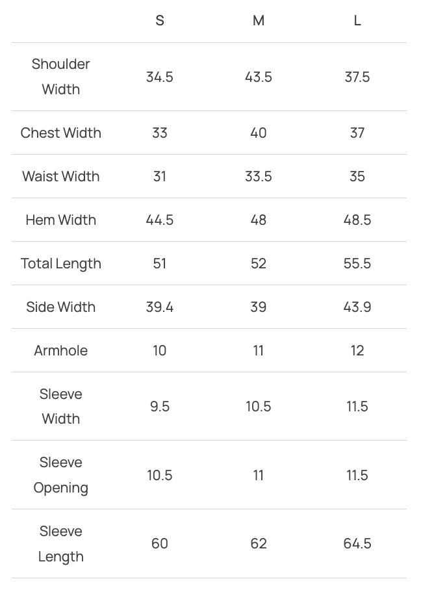Select the Sleeve Width row label

coord(61,406)
